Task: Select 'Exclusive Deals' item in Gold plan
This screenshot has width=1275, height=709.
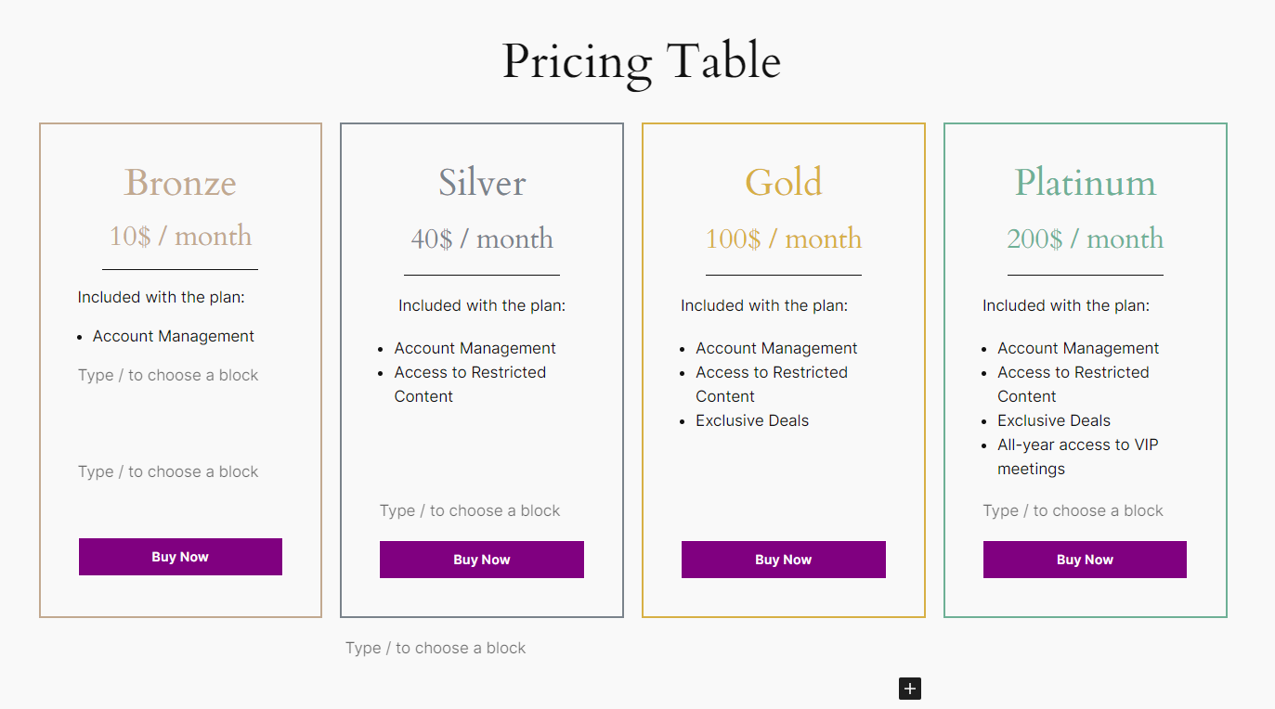Action: coord(752,420)
